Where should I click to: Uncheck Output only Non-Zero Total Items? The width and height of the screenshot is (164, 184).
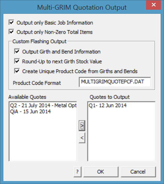(12, 32)
